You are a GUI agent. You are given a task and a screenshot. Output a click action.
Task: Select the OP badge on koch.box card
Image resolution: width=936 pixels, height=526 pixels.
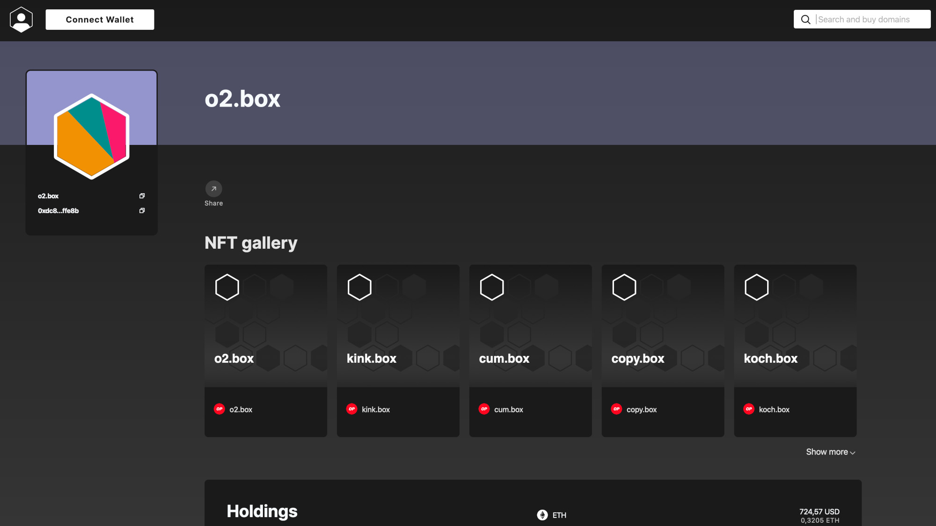[749, 409]
